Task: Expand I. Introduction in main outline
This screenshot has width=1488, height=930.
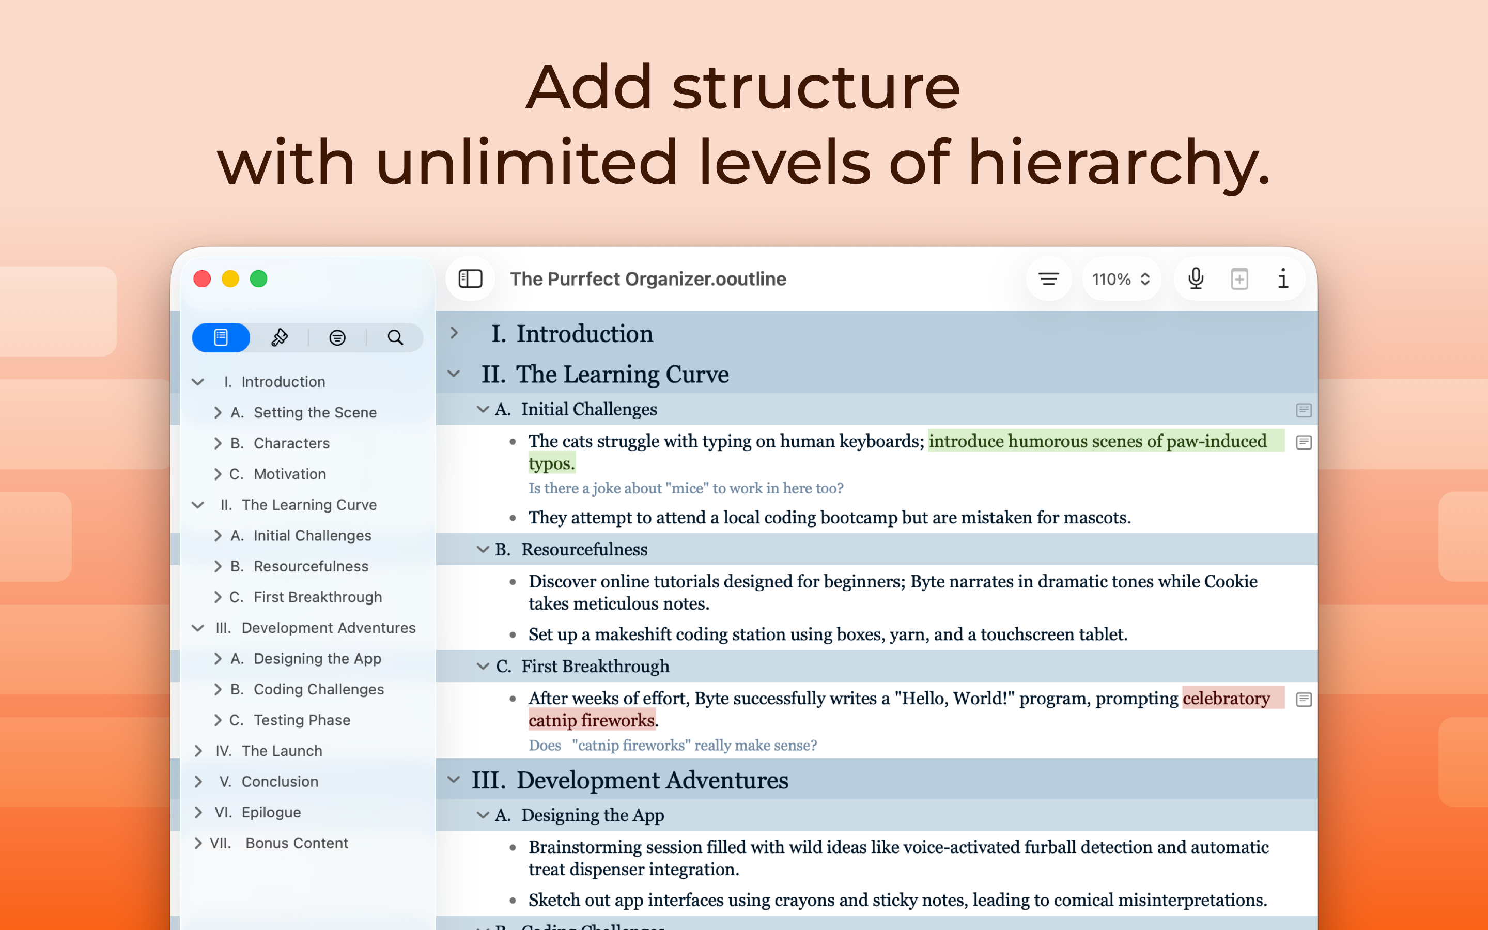Action: (454, 333)
